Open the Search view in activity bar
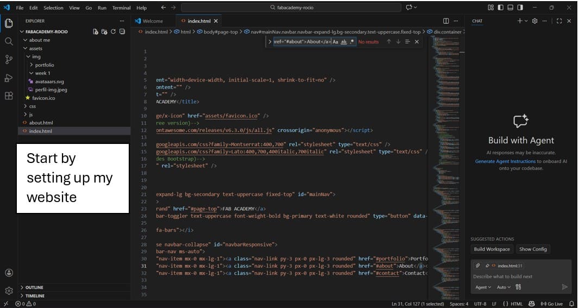The height and width of the screenshot is (308, 579). coord(9,41)
